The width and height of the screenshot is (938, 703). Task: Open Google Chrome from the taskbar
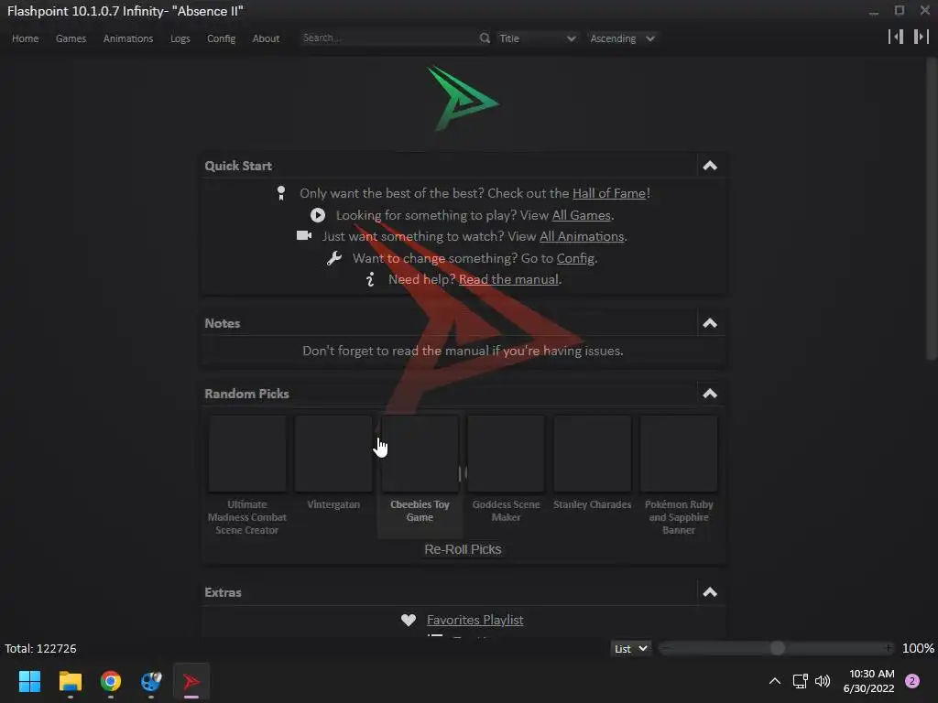click(x=111, y=681)
